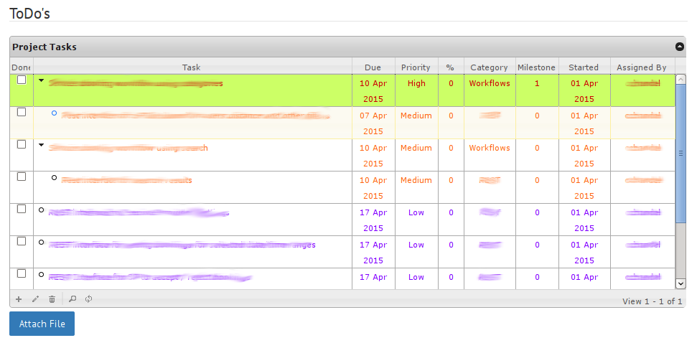Mark the first 17 Apr Low task as done
The image size is (697, 343).
coord(22,209)
